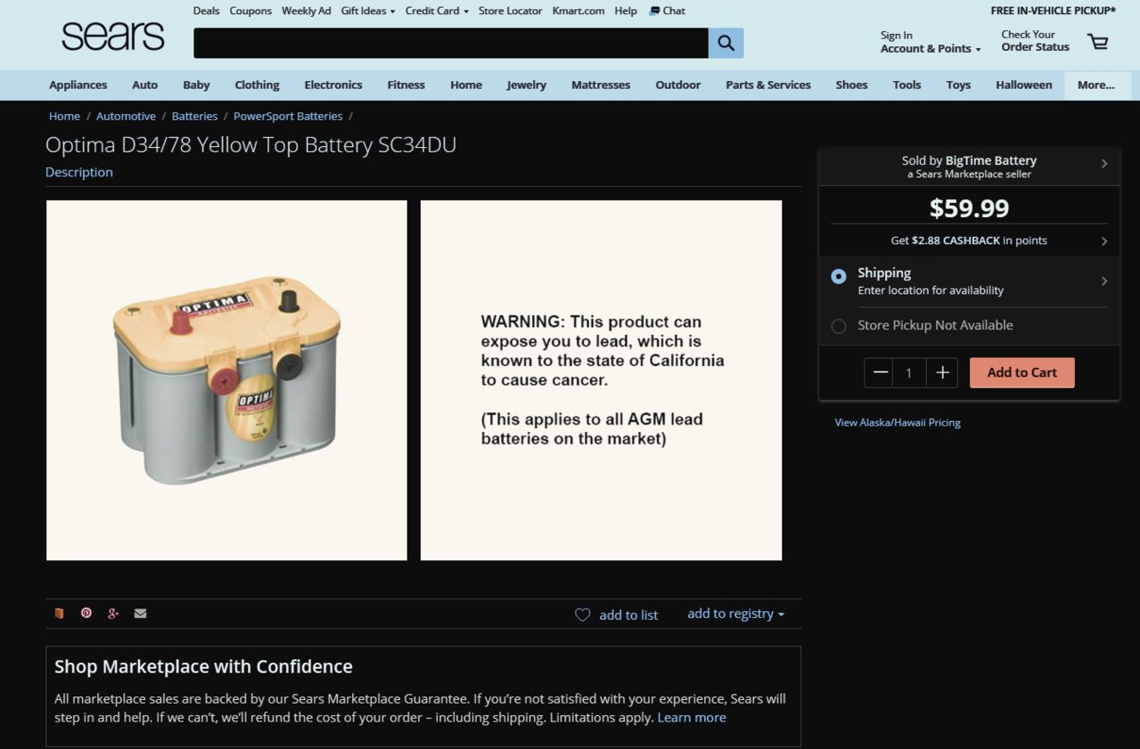Open the Store Locator link
The width and height of the screenshot is (1140, 749).
coord(511,11)
